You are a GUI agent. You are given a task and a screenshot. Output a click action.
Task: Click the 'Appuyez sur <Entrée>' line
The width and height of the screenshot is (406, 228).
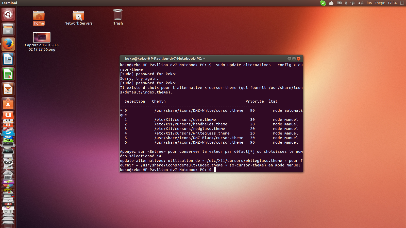[211, 151]
